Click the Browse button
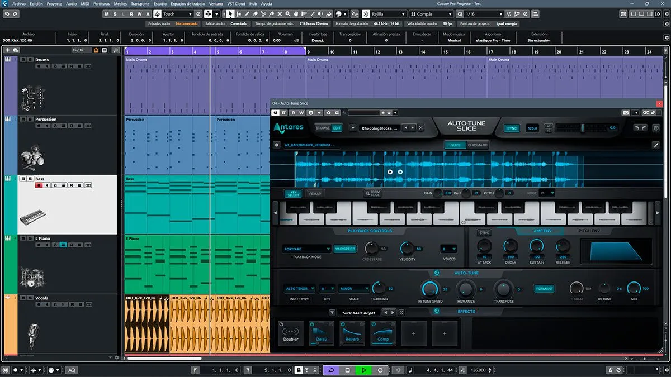The height and width of the screenshot is (377, 671). pos(323,128)
